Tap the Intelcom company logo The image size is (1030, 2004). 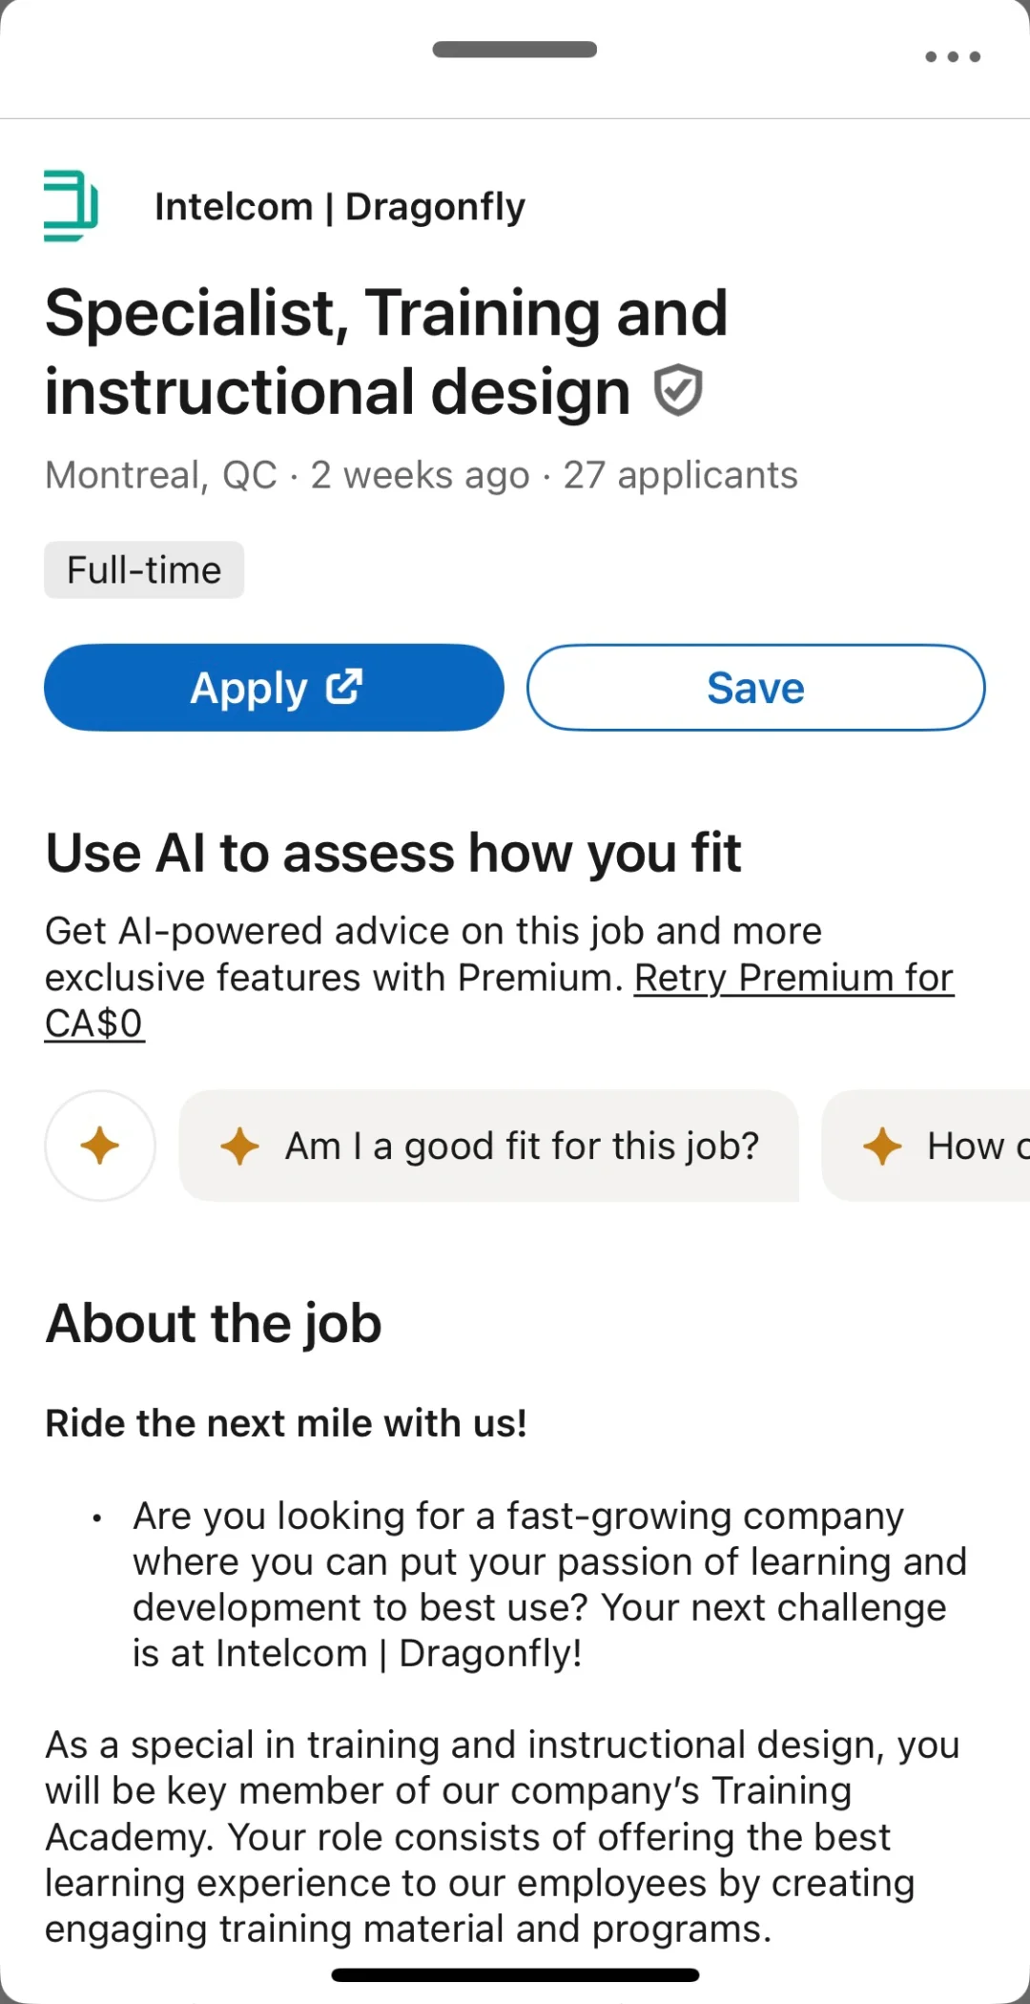71,206
